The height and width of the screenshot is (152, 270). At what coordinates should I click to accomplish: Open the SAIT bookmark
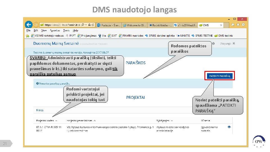(112, 36)
